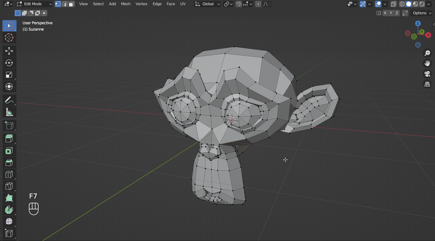Click the zoom magnifier navigation icon

tap(427, 53)
